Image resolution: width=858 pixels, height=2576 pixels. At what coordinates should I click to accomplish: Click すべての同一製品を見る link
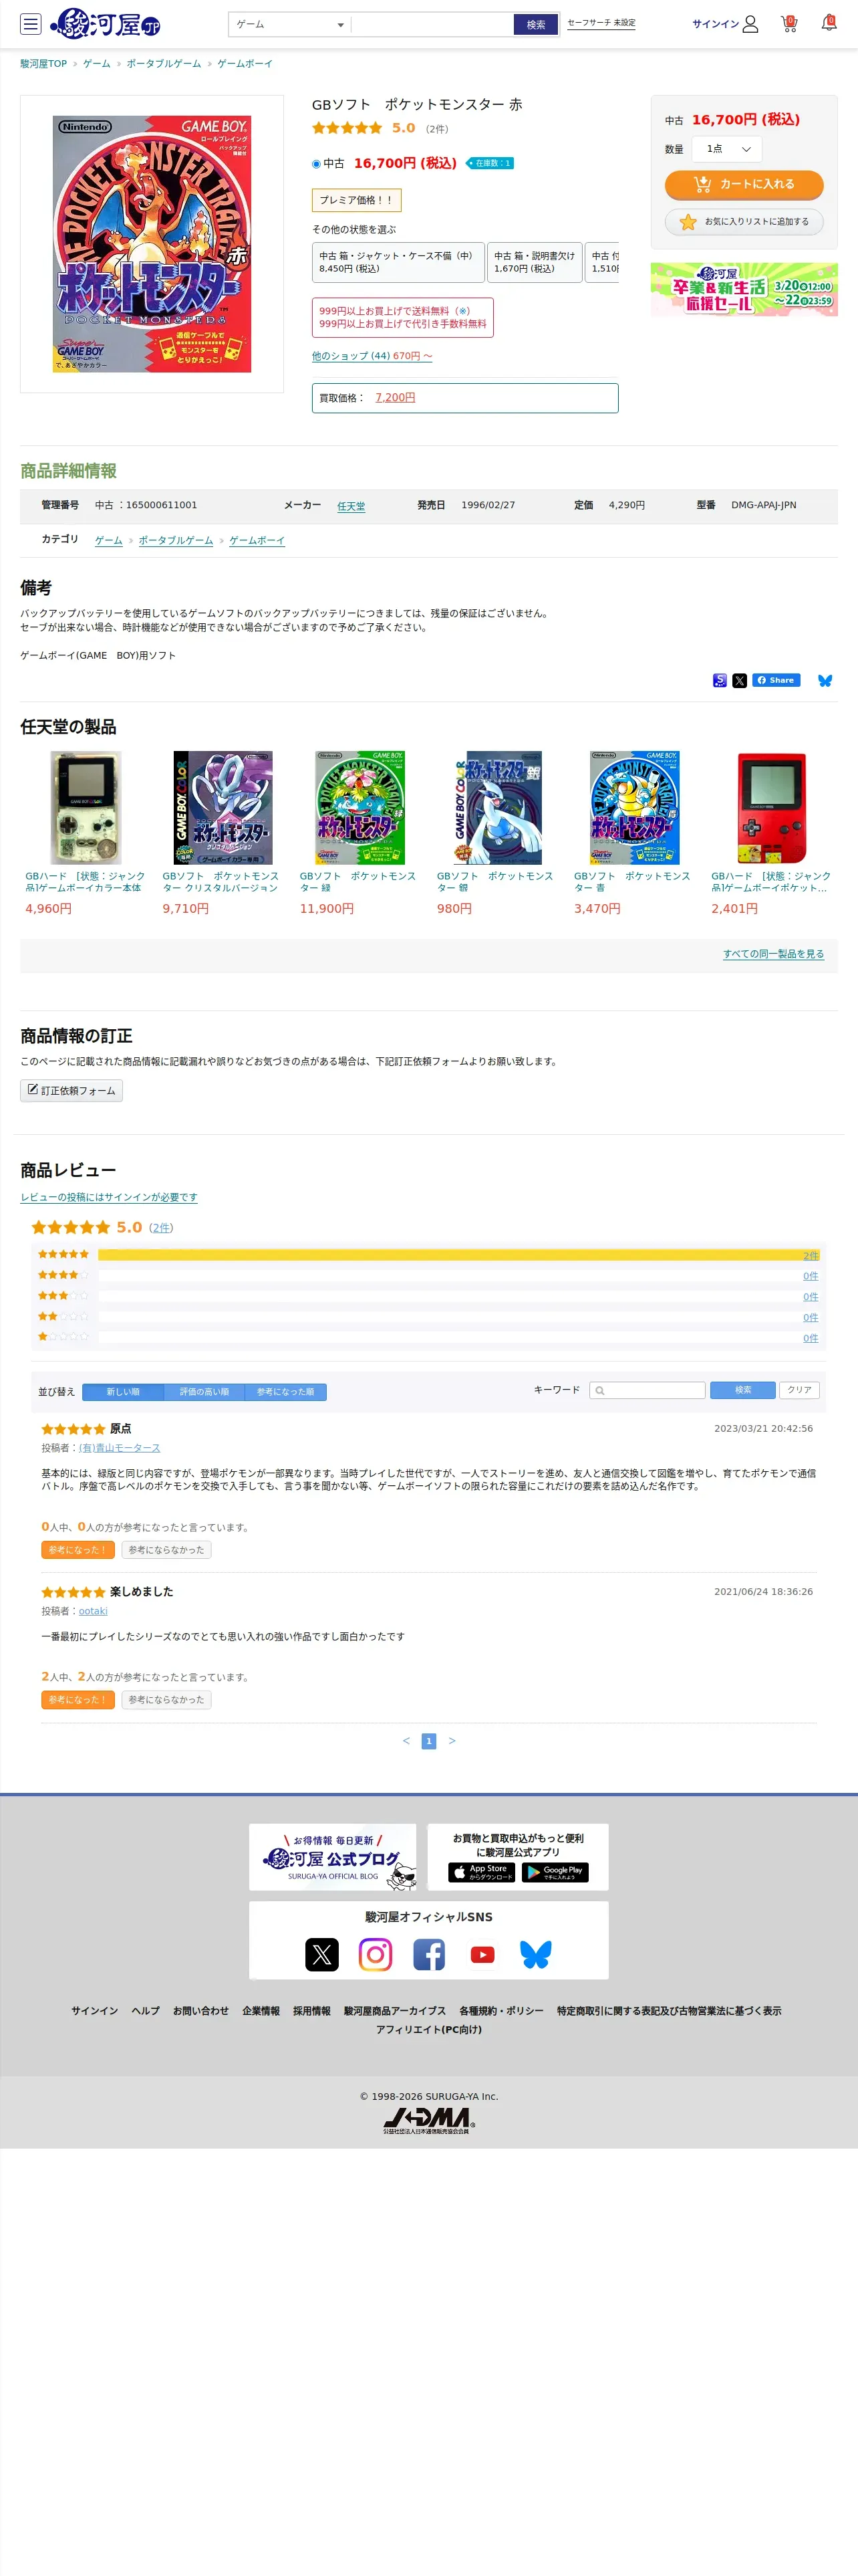point(774,955)
